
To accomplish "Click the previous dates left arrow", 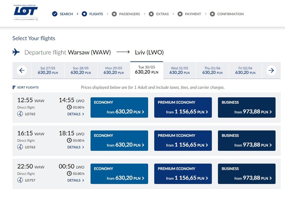I will pyautogui.click(x=22, y=70).
